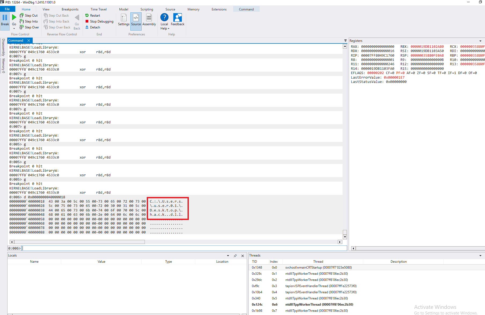Viewport: 485px width, 315px height.
Task: Open Registers panel options dropdown
Action: (x=480, y=41)
